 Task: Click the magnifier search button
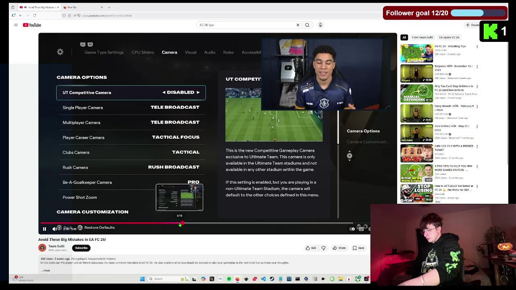[x=307, y=25]
